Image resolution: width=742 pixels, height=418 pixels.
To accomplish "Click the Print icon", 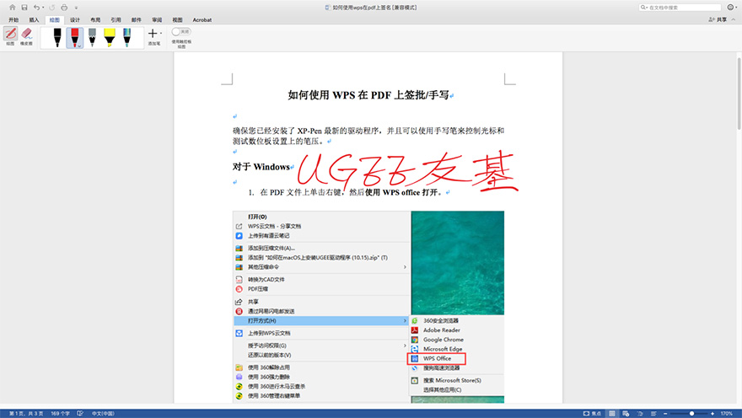I will pos(64,8).
